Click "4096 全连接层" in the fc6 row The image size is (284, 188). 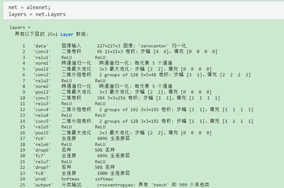pos(113,138)
